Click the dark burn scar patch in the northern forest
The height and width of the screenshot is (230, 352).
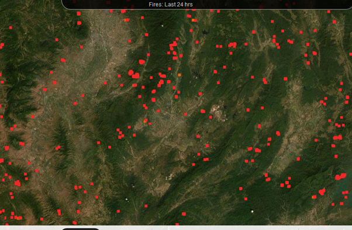205,32
